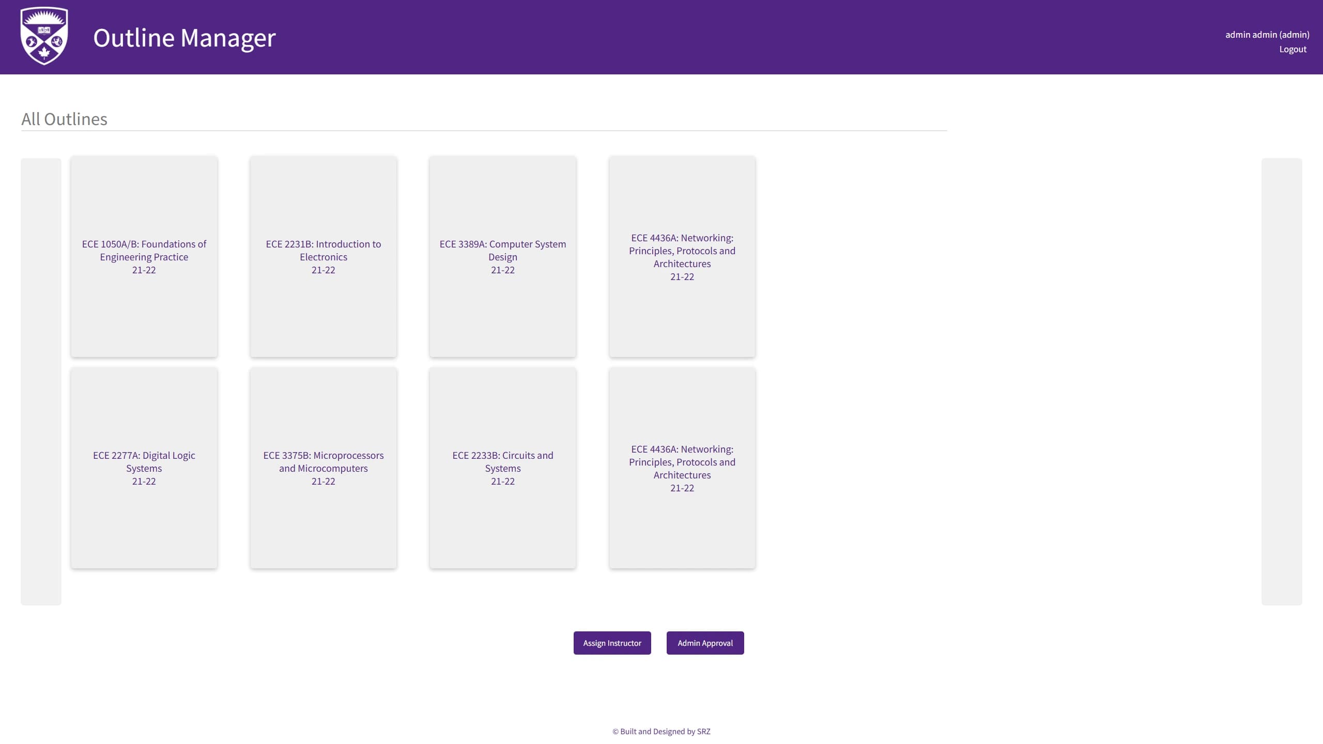Click the admin admin (admin) username

coord(1267,35)
